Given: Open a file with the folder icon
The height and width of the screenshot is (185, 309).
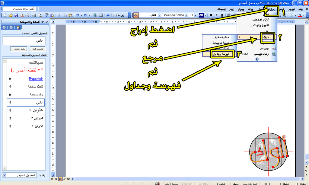Looking at the screenshot, I should pos(11,15).
